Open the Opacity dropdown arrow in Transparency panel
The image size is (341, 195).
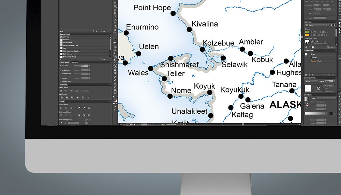point(334,81)
